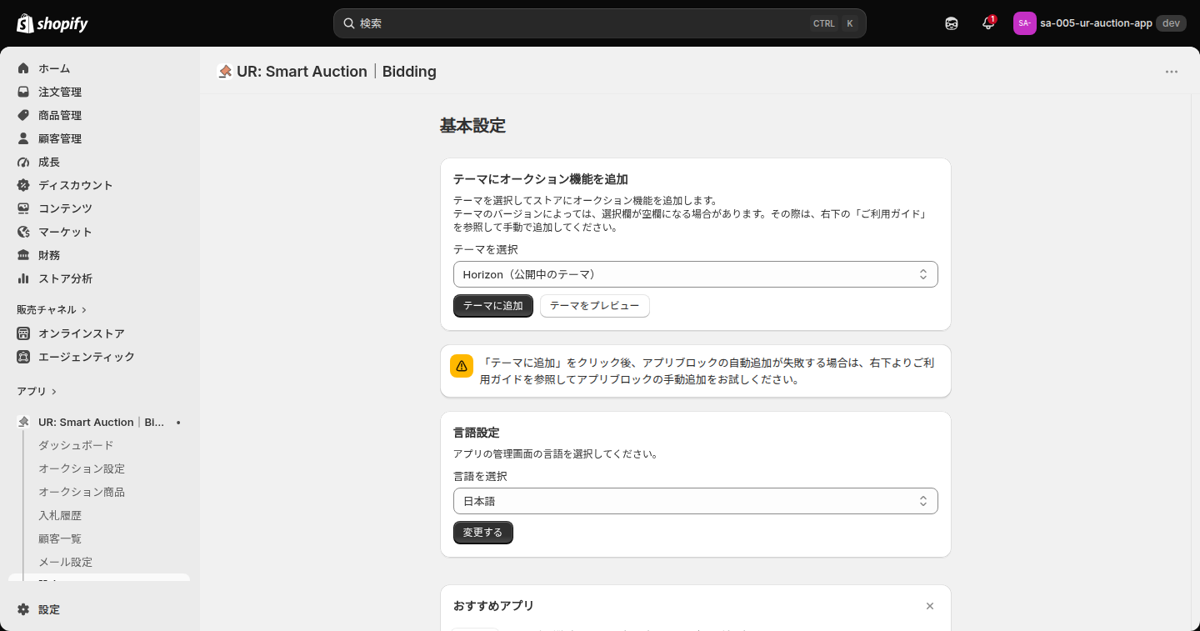Click the テーマをプレビュー button
The width and height of the screenshot is (1200, 631).
595,306
